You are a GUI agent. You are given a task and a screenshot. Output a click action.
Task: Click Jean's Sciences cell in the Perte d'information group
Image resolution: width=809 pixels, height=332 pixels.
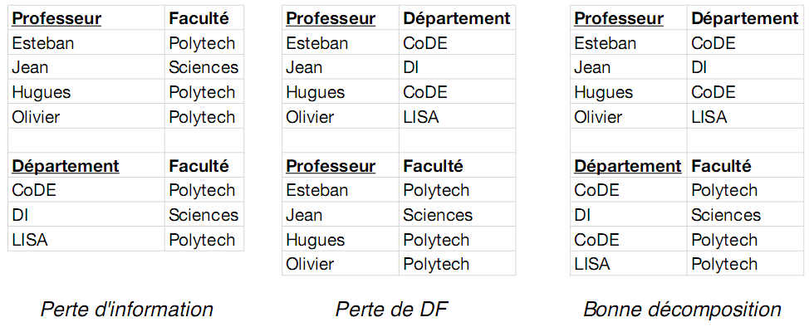(204, 67)
